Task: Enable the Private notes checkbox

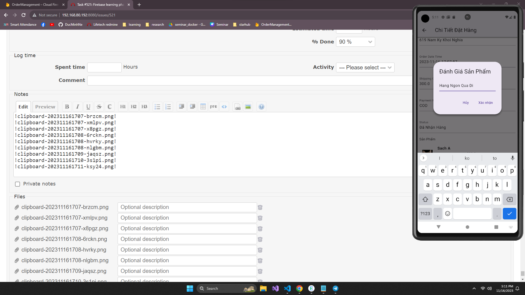Action: (x=17, y=184)
